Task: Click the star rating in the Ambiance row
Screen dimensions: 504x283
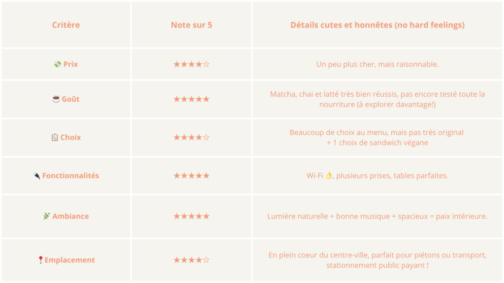Action: pyautogui.click(x=191, y=216)
